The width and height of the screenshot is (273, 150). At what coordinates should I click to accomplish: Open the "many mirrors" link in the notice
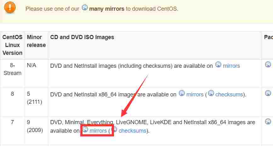coord(107,9)
